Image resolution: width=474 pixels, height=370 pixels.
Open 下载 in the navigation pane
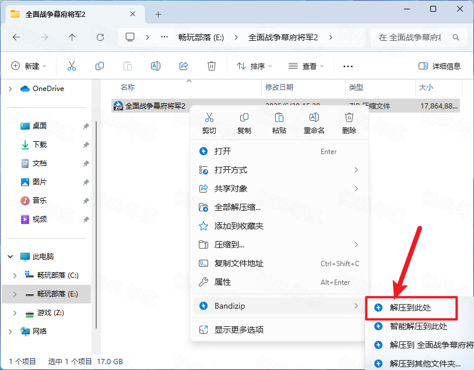(40, 145)
